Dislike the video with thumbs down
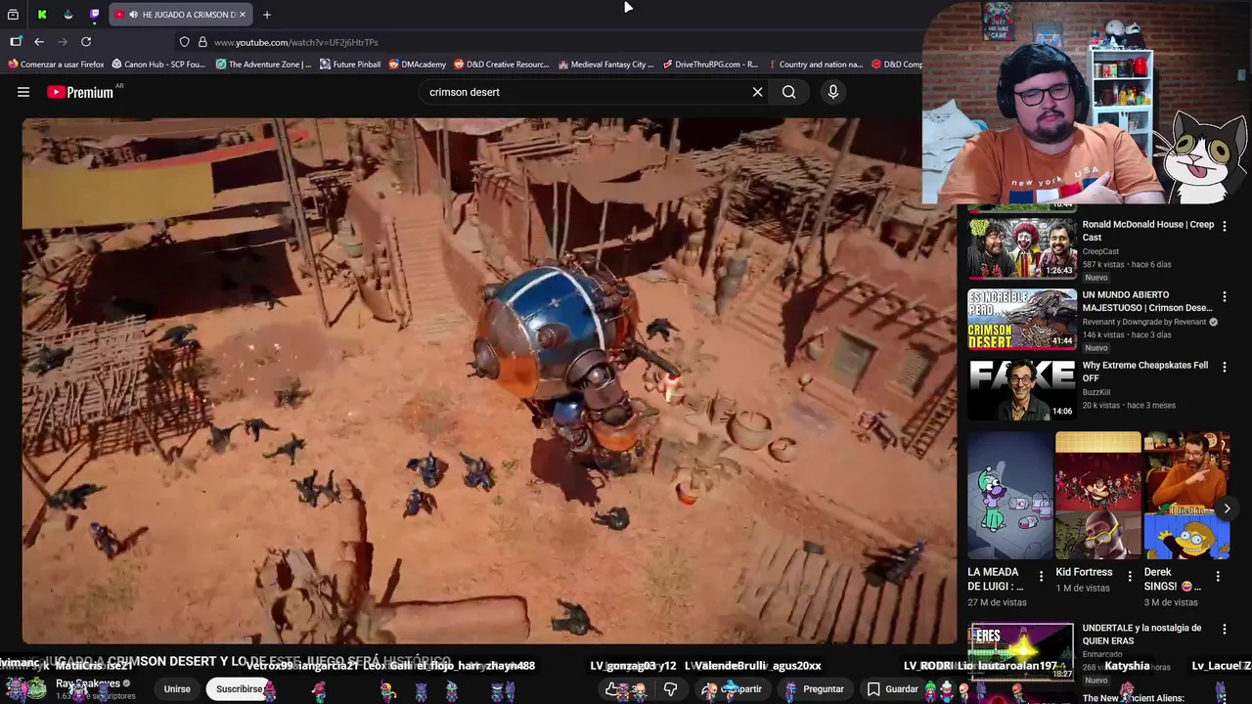The height and width of the screenshot is (704, 1252). coord(671,688)
